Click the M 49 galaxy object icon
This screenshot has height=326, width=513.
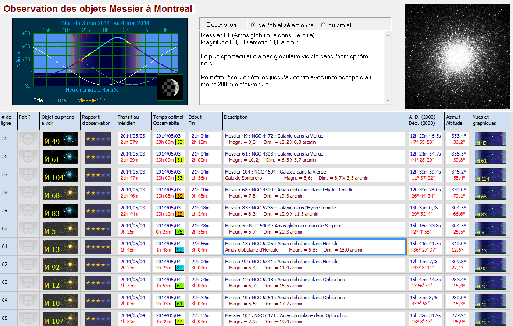click(60, 139)
